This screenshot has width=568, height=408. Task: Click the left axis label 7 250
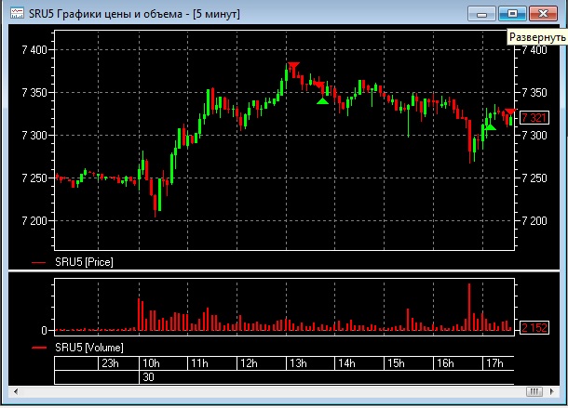pyautogui.click(x=34, y=178)
